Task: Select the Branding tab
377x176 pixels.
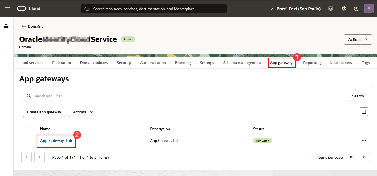Action: (x=183, y=63)
